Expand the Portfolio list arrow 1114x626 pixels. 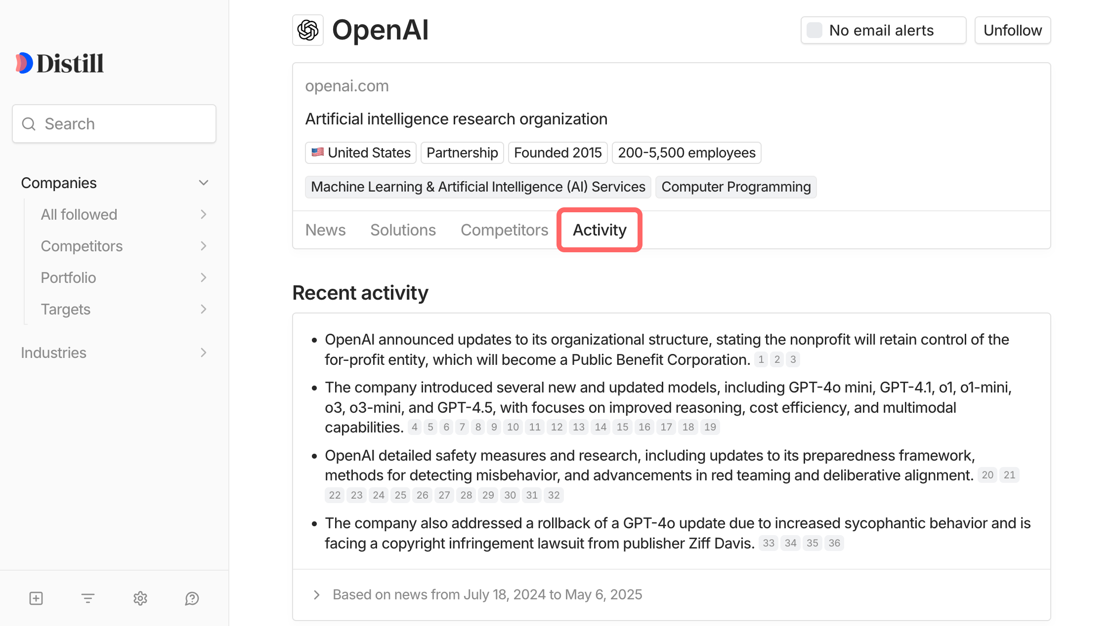204,277
